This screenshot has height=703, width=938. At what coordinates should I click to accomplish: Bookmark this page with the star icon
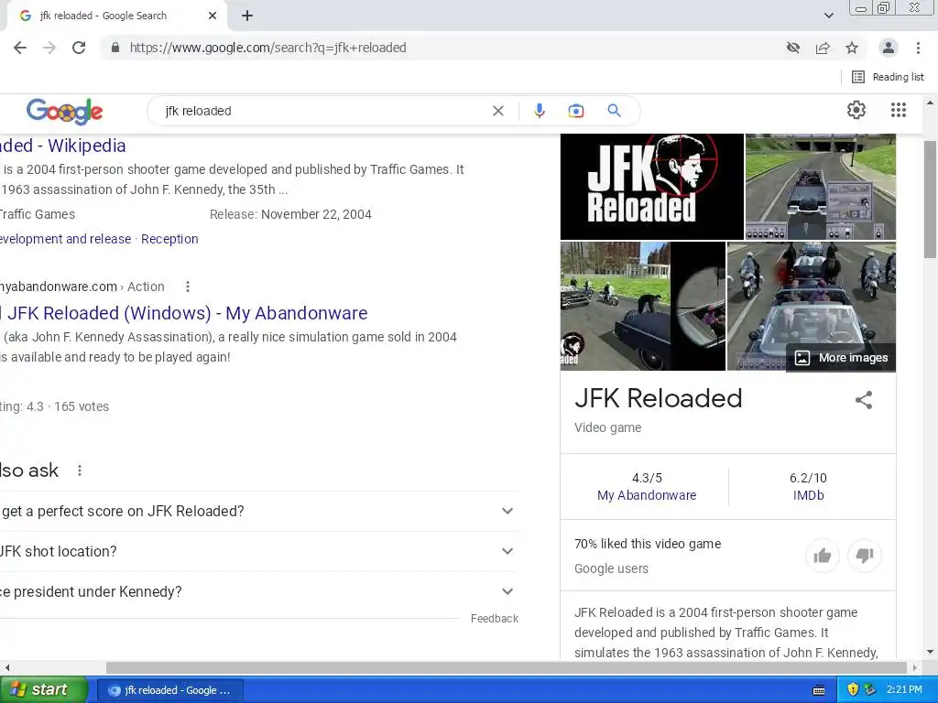[852, 48]
